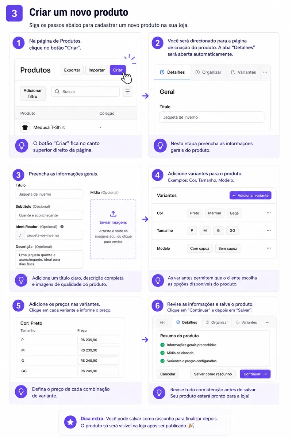Select the Marrom color option chip
Viewport: 292px width, 438px height.
click(215, 213)
